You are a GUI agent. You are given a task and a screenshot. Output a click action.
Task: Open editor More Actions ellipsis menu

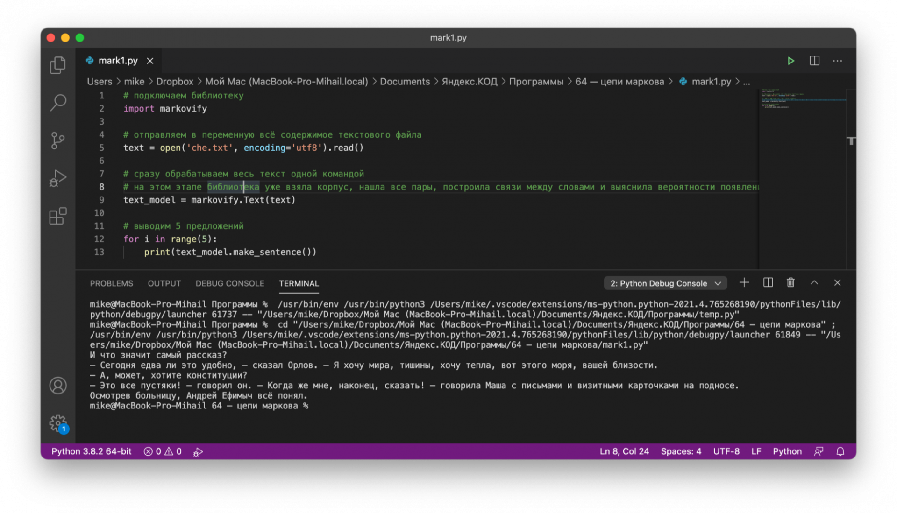tap(837, 61)
